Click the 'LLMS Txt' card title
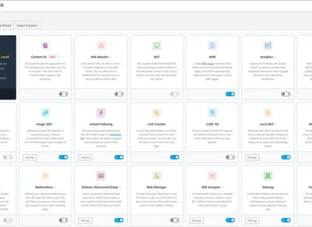This screenshot has width=312, height=227. pyautogui.click(x=212, y=124)
